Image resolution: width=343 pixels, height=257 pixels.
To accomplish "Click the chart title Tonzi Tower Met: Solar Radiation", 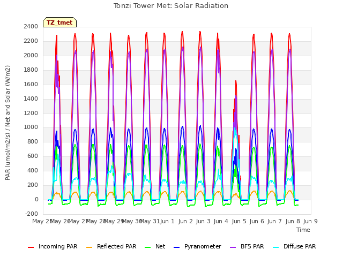I will pyautogui.click(x=171, y=6).
